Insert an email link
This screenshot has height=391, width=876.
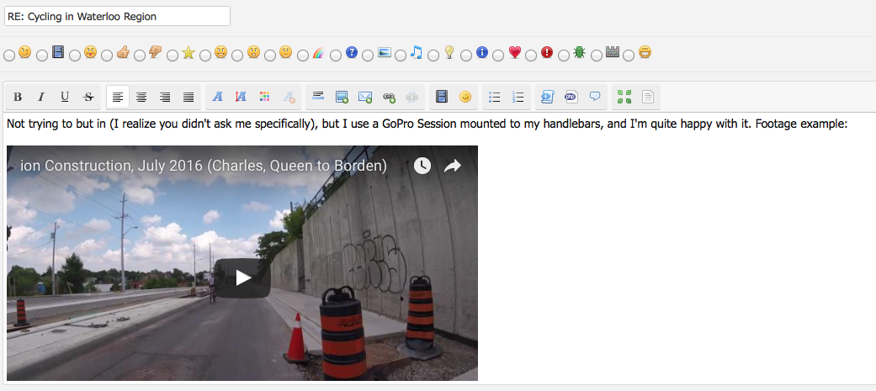pos(365,97)
